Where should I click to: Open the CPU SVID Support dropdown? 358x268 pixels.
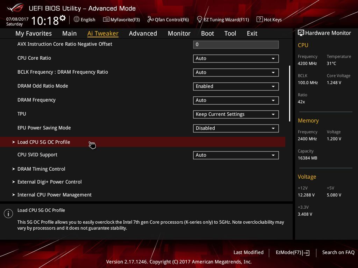(x=236, y=155)
